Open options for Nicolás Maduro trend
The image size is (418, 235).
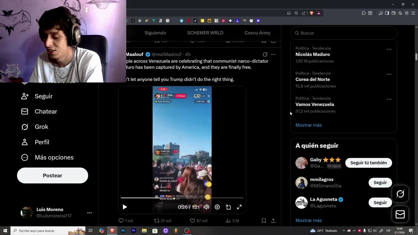[x=389, y=49]
